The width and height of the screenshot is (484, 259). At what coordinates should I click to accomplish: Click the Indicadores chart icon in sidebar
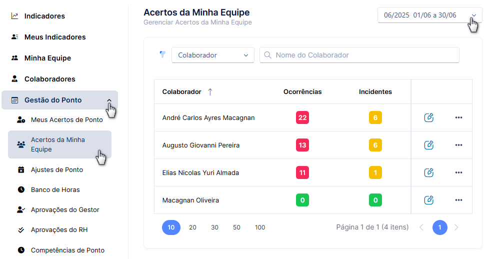[14, 15]
